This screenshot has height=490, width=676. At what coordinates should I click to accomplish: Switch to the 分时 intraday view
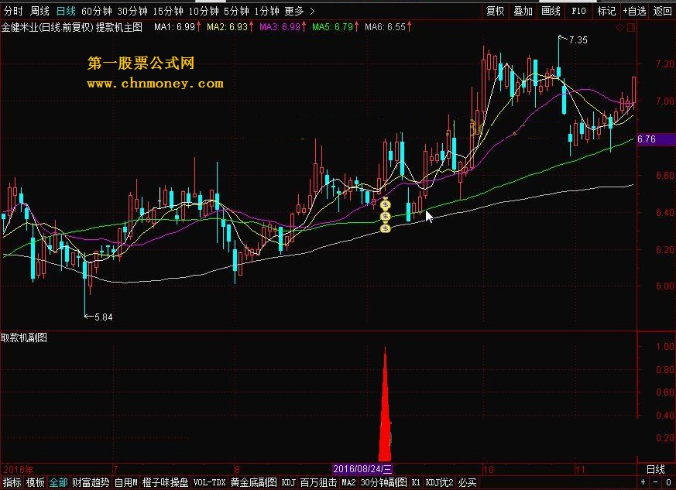coord(14,11)
